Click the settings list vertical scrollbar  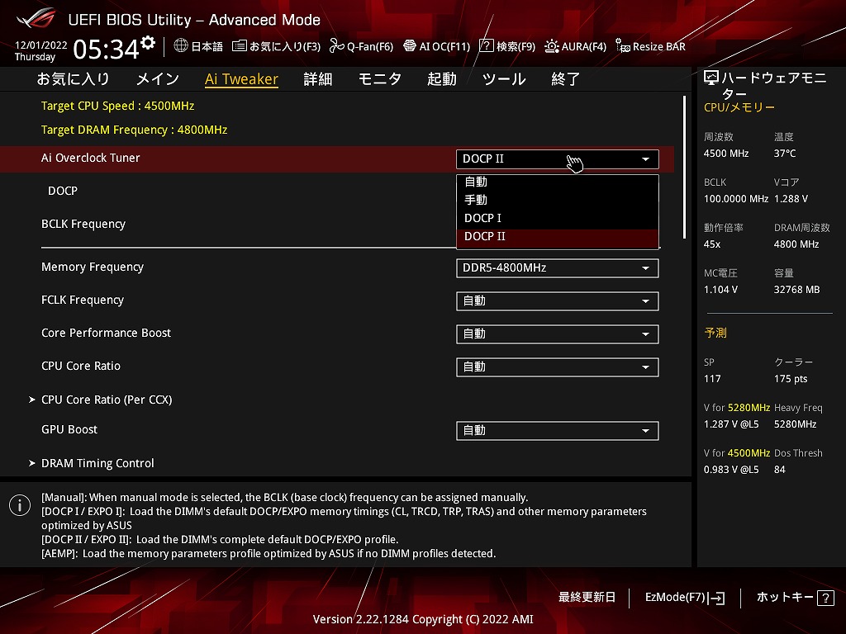pos(684,167)
